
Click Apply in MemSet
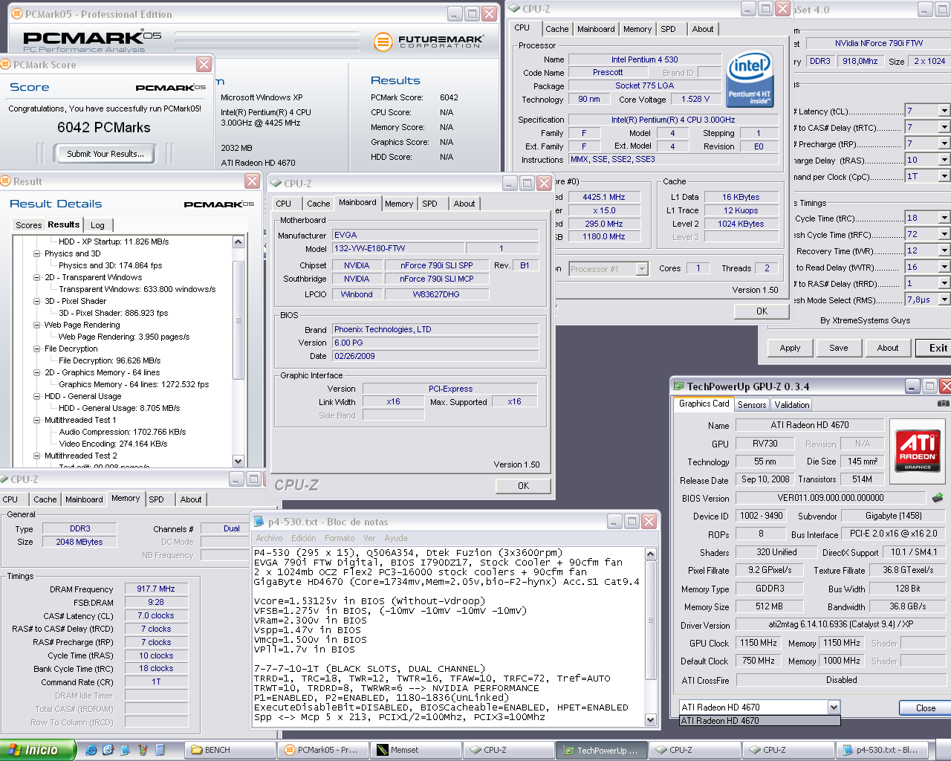click(791, 348)
